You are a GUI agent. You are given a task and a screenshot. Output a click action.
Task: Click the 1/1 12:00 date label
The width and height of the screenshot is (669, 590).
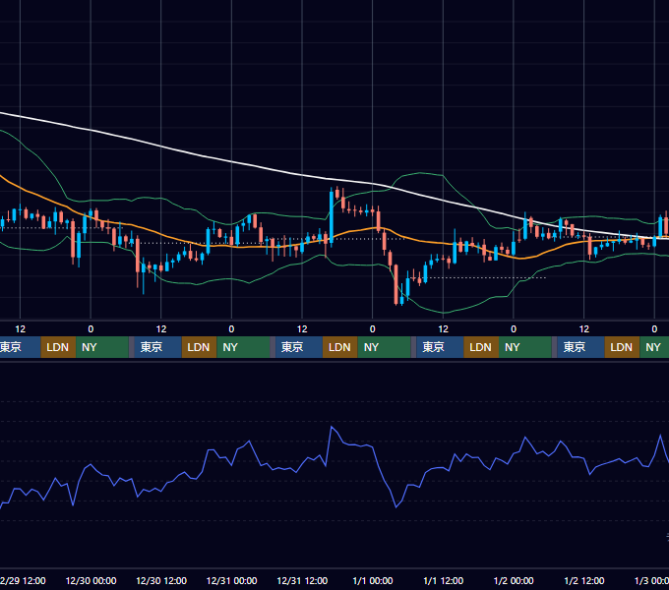(444, 580)
